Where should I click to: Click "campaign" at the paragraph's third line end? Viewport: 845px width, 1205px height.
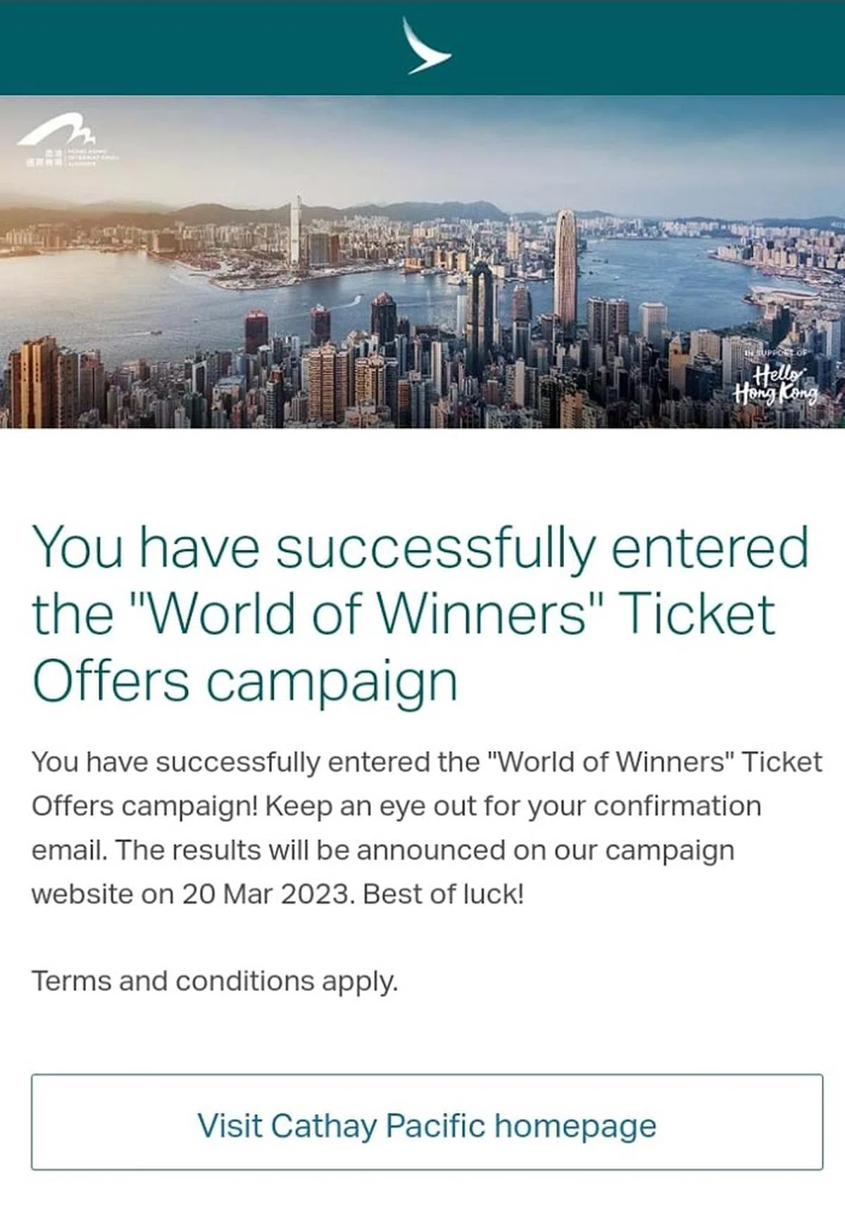[670, 850]
